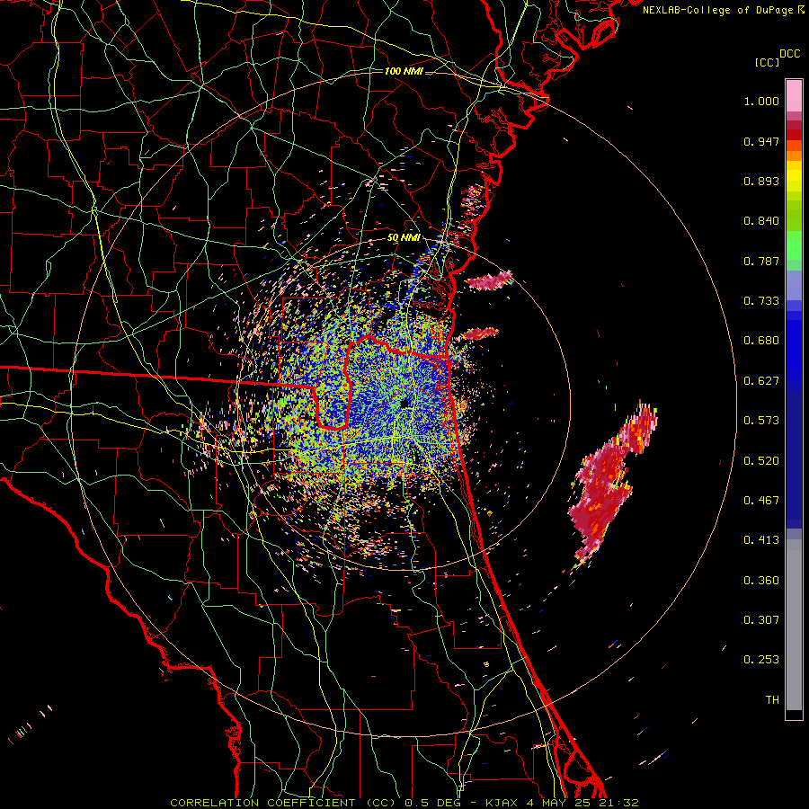This screenshot has height=809, width=809.
Task: Pick the bright blue color bar segment near 0.680
Action: (794, 346)
